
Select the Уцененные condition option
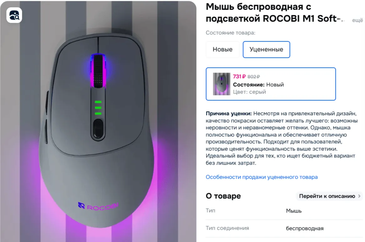coord(266,49)
